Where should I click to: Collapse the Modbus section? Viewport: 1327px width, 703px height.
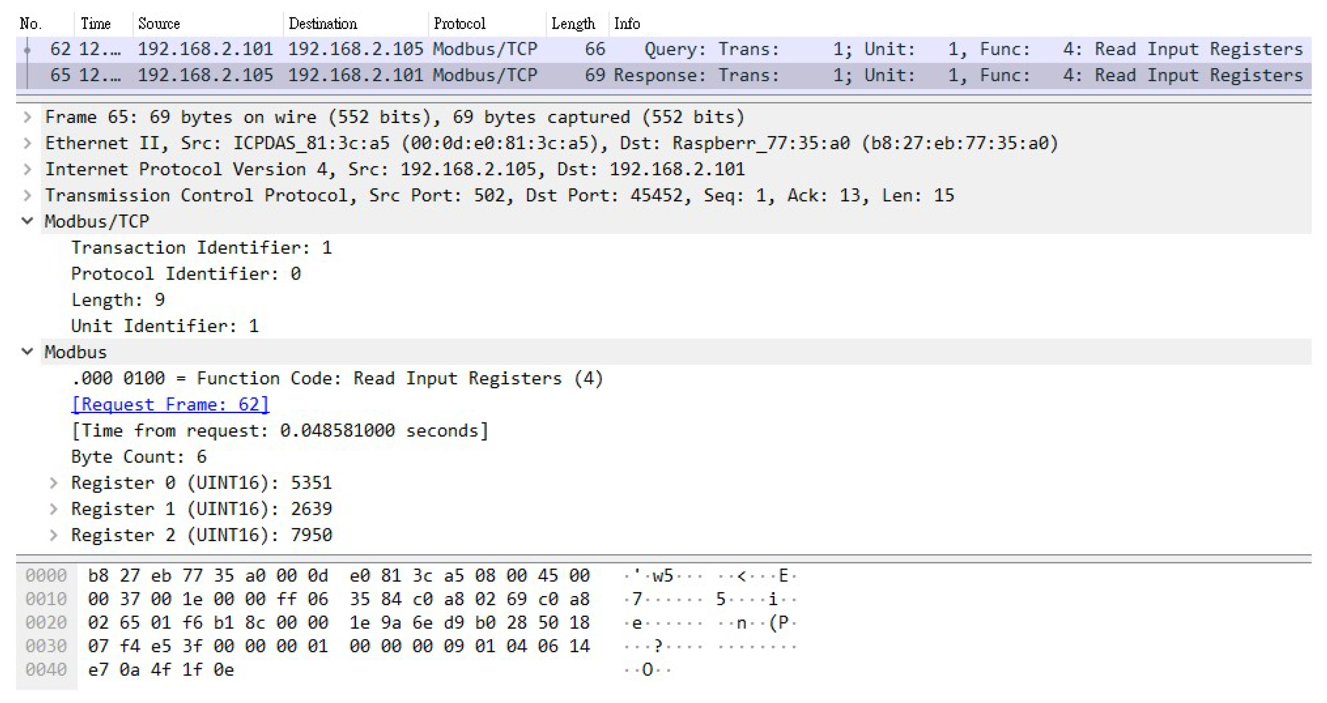(27, 352)
